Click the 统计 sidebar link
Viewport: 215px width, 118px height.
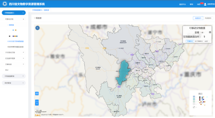point(7,70)
